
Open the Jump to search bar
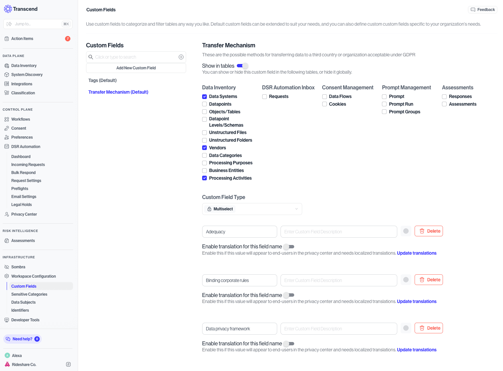(38, 24)
